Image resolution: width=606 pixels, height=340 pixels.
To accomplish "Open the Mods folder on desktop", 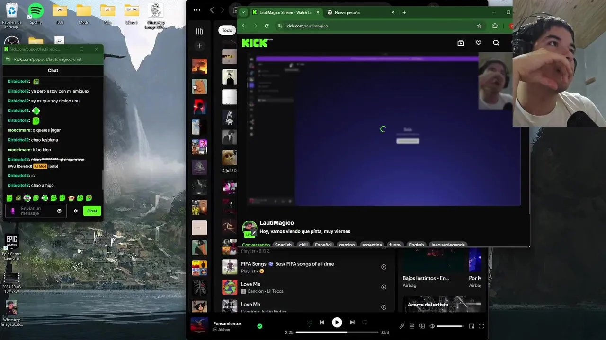I will click(x=84, y=14).
